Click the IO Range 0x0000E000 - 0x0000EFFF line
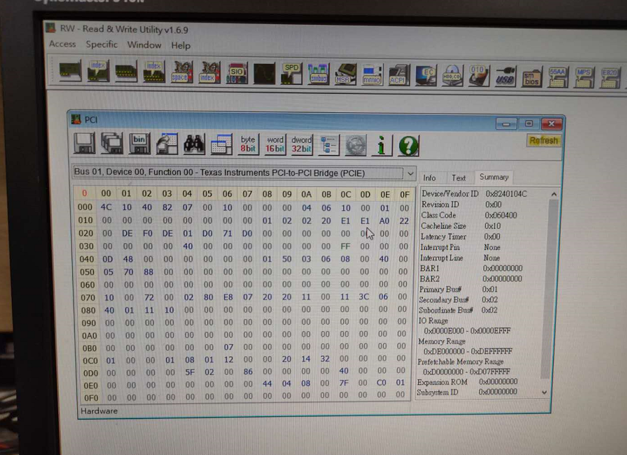627x455 pixels. [x=468, y=331]
